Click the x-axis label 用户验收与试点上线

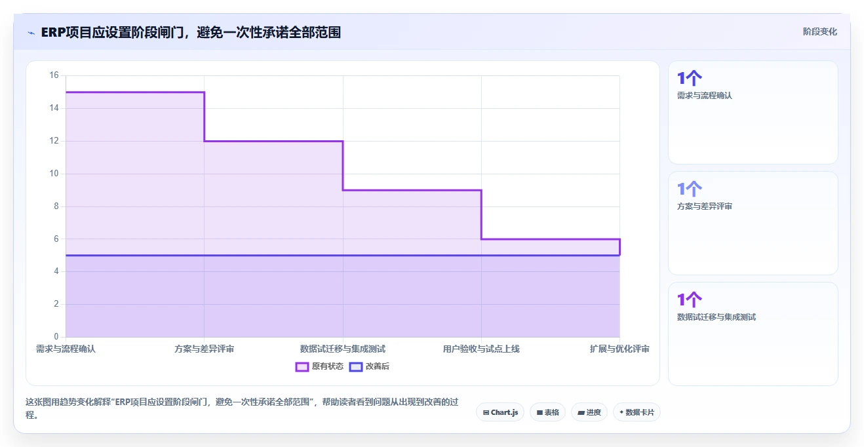(x=481, y=349)
